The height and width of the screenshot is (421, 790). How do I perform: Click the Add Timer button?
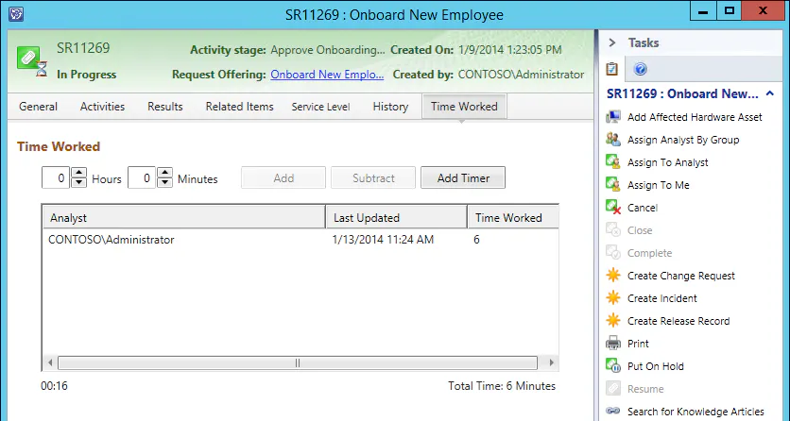463,178
